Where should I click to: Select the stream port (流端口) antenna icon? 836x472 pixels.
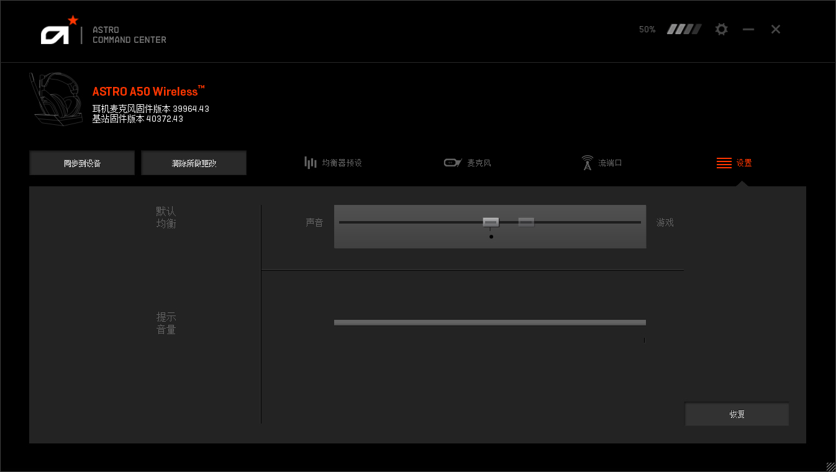pyautogui.click(x=587, y=163)
